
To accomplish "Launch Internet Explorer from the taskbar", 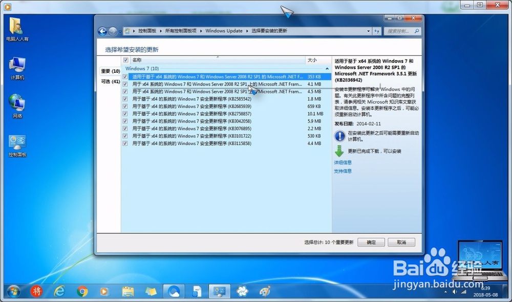I will [x=59, y=291].
